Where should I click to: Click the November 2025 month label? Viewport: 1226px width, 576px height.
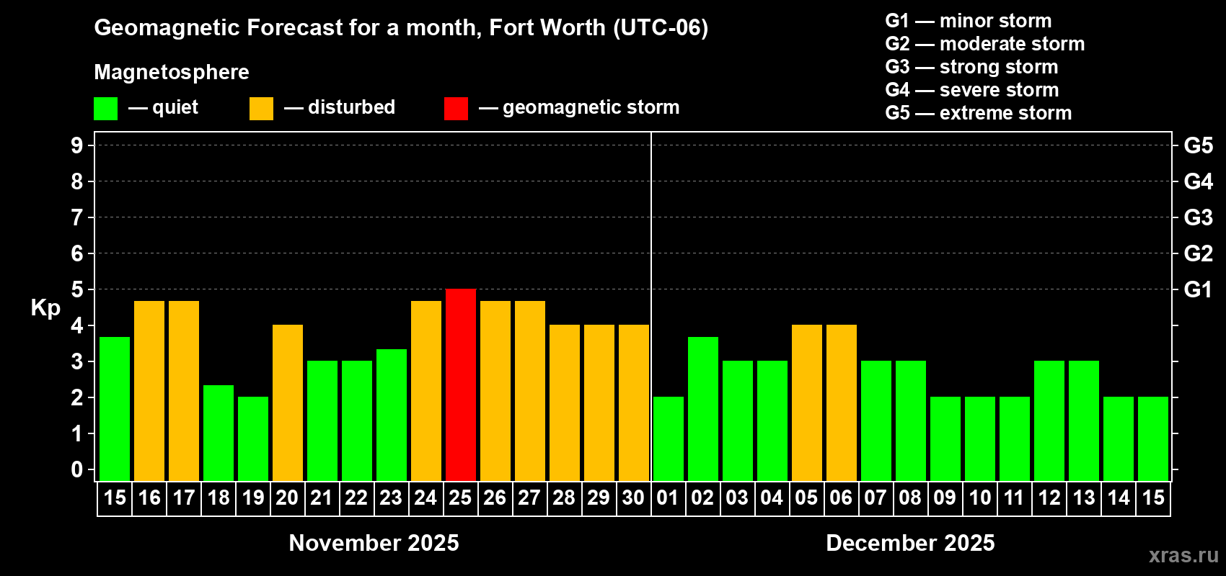pyautogui.click(x=374, y=543)
